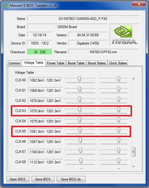Click the CLK 67 minimum voltage slider handle
This screenshot has width=149, height=188.
click(x=81, y=151)
